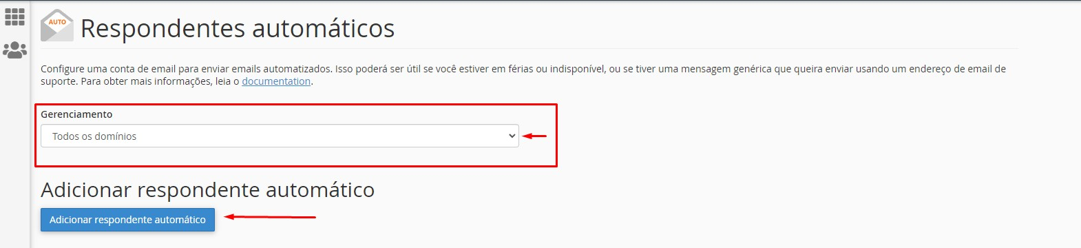Click the 'Configure uma conta de email' description text
This screenshot has height=248, width=1081.
tap(107, 69)
